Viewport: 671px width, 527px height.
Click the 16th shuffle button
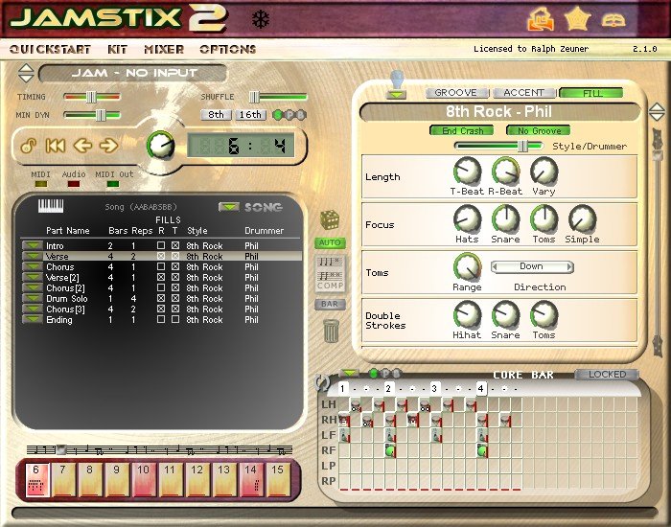pyautogui.click(x=250, y=115)
